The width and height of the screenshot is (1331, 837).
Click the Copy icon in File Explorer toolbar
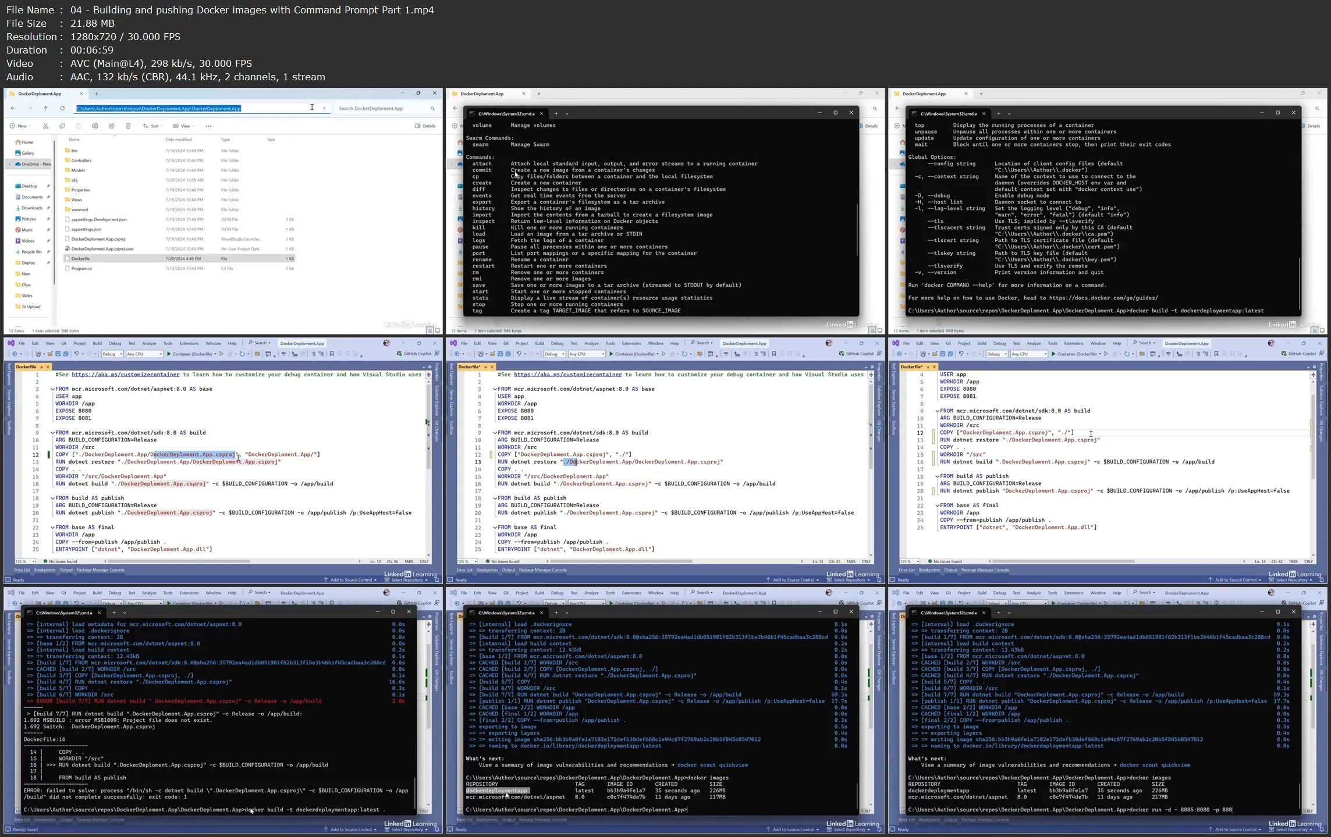(62, 126)
